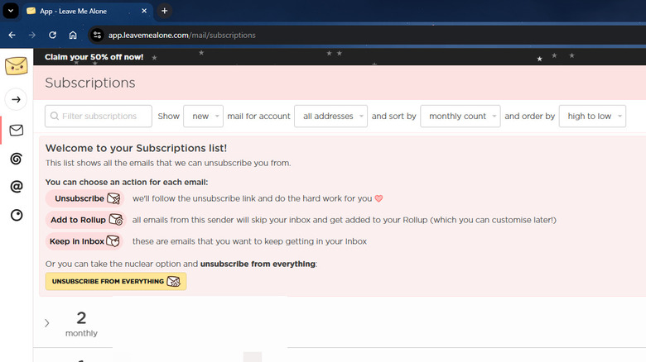Click the Unsubscribe action button

[x=84, y=198]
